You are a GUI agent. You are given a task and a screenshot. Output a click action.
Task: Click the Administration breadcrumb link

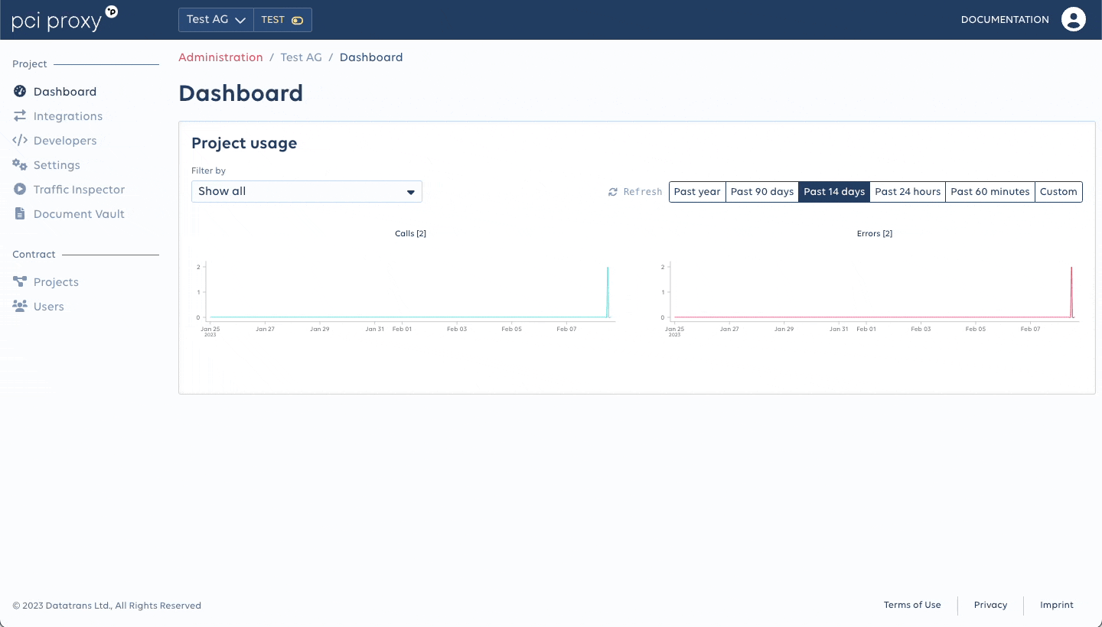point(220,57)
